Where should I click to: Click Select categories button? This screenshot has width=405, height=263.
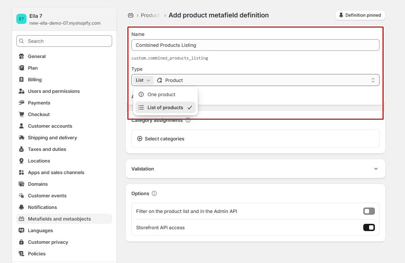(x=161, y=139)
